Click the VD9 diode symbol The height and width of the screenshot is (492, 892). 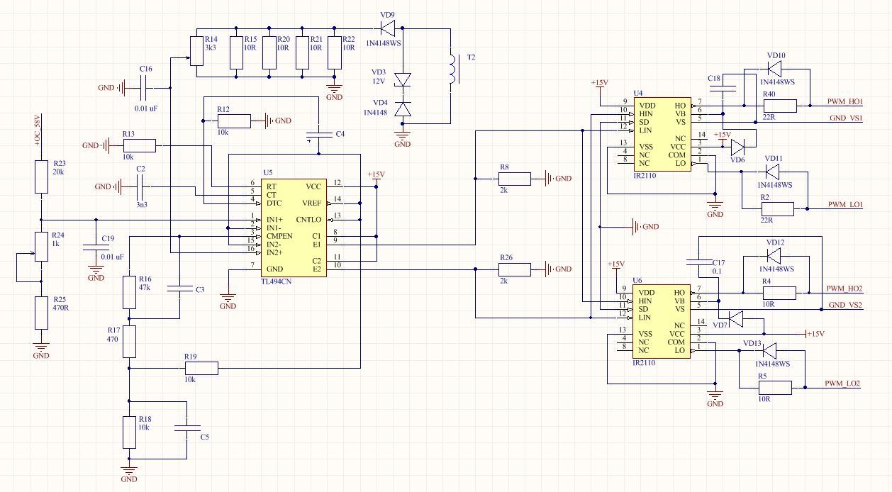pyautogui.click(x=388, y=29)
